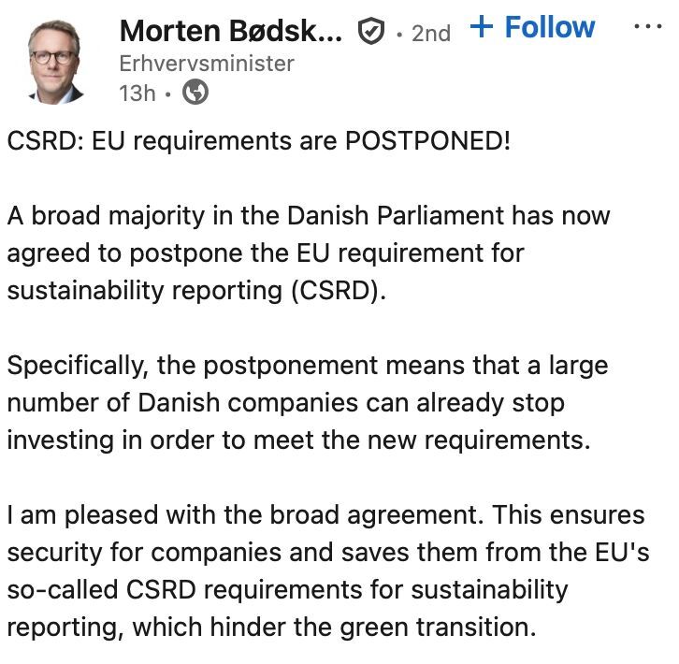Click the author name Morten Bødsk...
This screenshot has height=664, width=679.
(x=231, y=31)
